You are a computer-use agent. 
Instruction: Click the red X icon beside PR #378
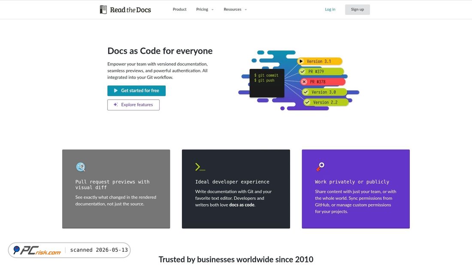304,82
